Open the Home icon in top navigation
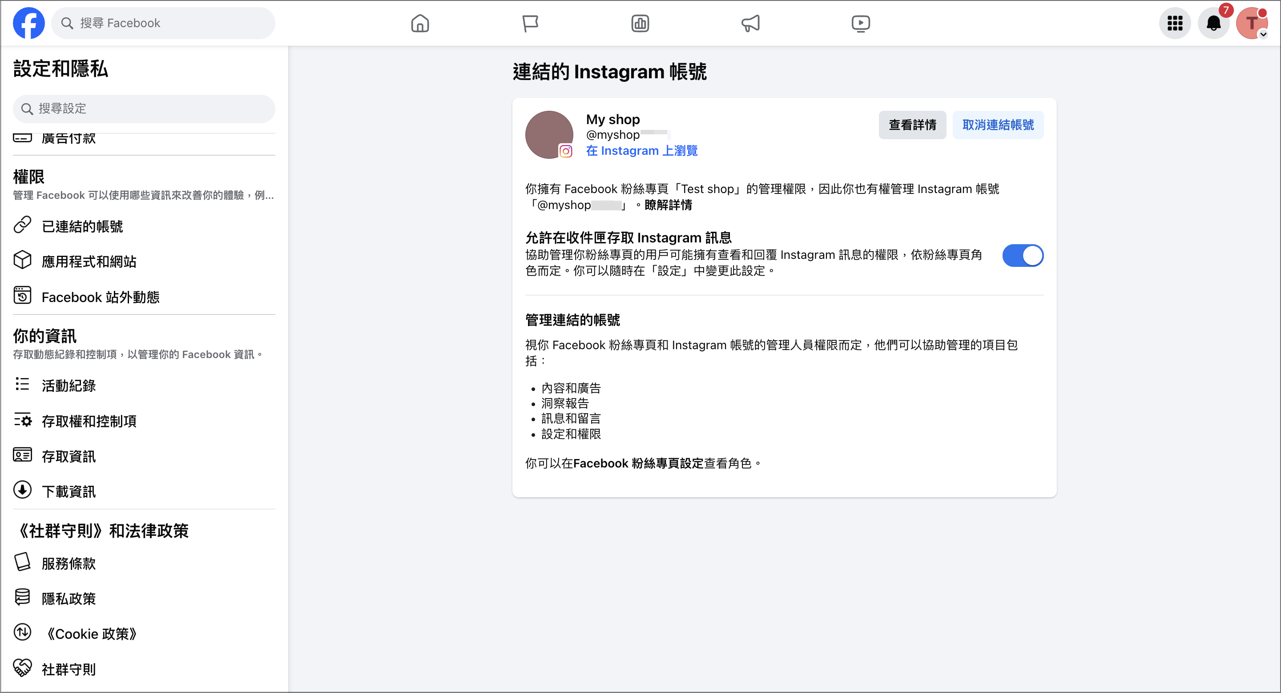The width and height of the screenshot is (1281, 693). [420, 23]
